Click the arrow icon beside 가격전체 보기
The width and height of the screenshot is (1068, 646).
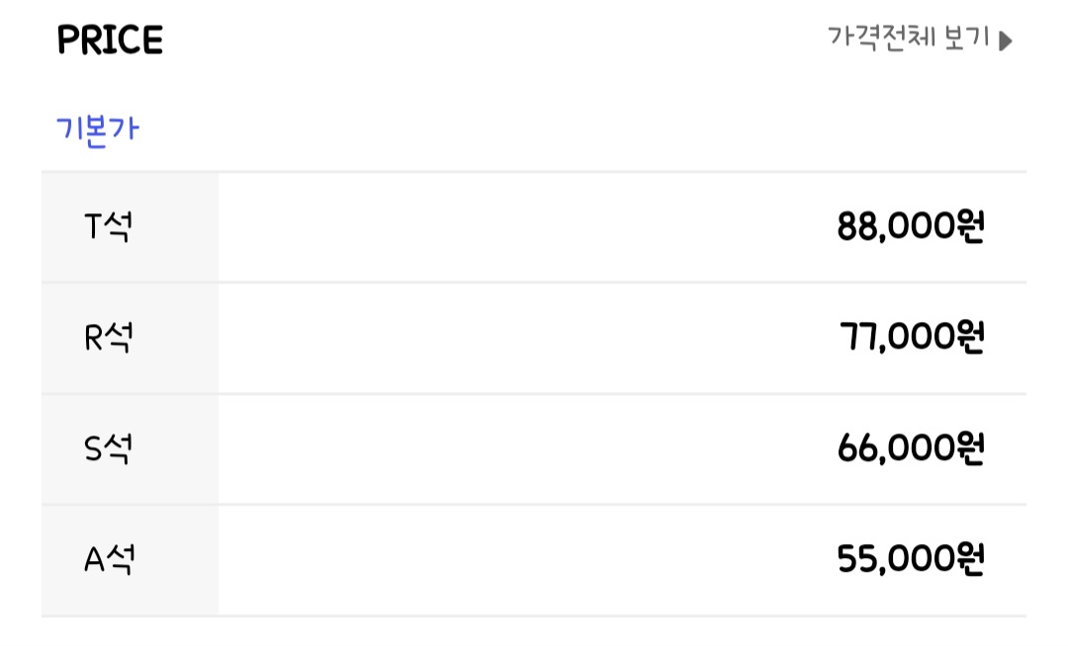[x=1006, y=41]
